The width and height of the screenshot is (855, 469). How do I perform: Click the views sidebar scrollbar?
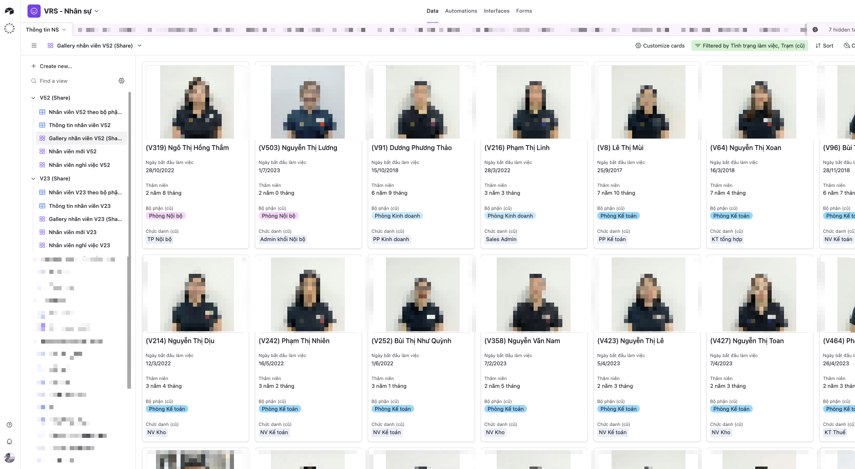129,240
